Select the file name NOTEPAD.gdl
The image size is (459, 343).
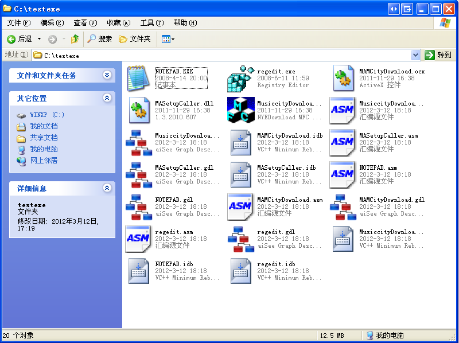click(x=174, y=200)
